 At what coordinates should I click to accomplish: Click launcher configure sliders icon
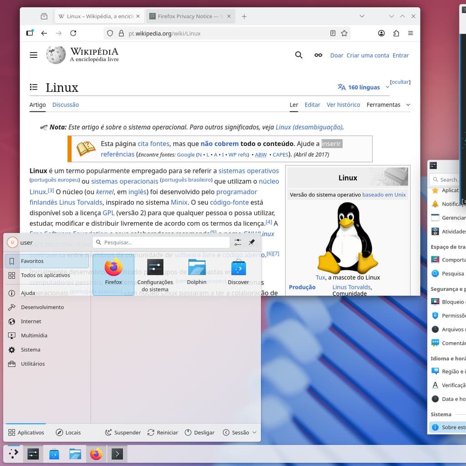[238, 242]
